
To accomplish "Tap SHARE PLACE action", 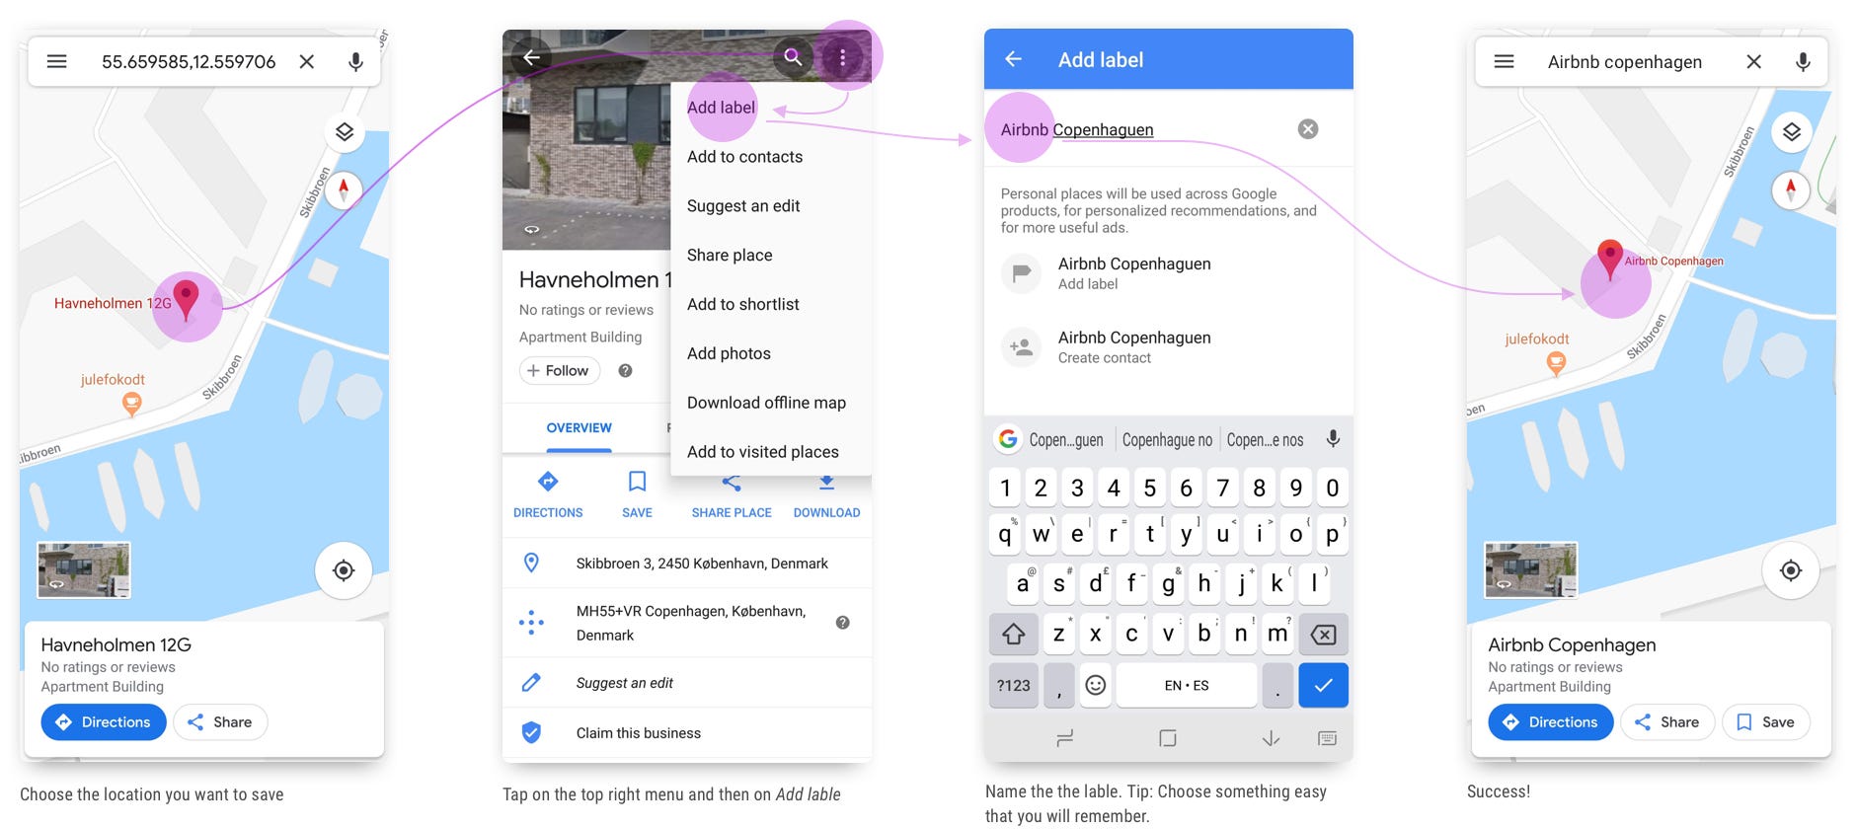I will [732, 494].
